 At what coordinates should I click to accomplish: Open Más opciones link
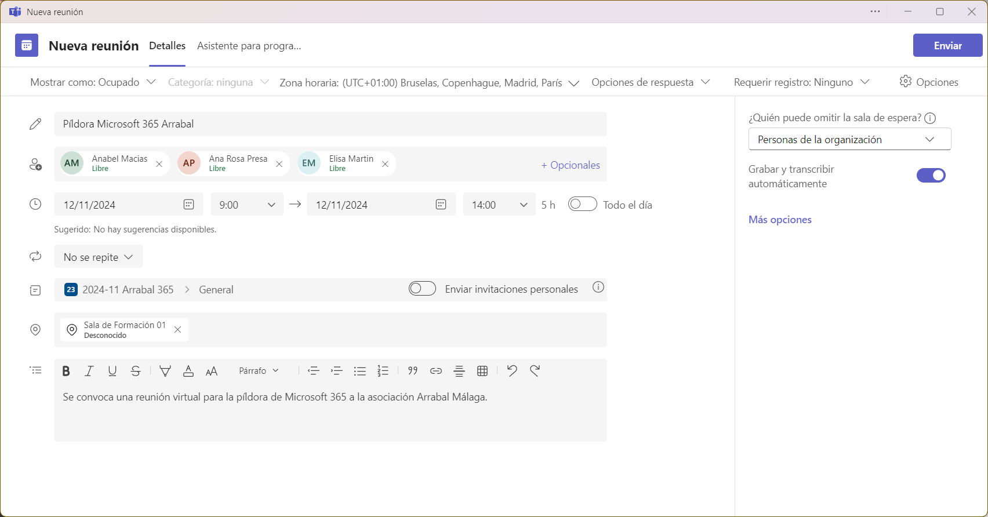point(780,220)
